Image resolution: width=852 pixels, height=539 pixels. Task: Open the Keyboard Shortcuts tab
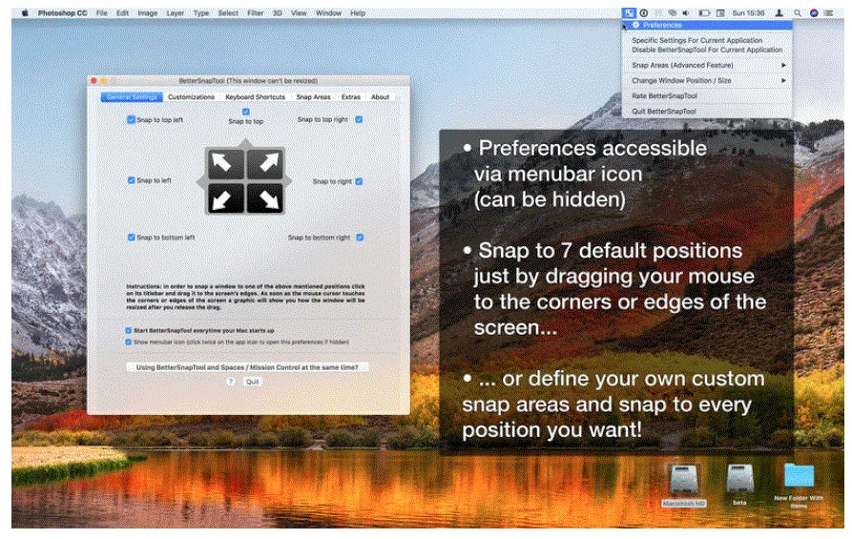coord(255,96)
